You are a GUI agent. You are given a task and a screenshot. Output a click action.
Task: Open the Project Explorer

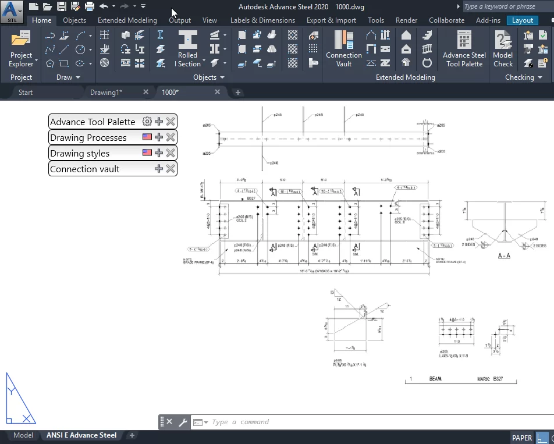(x=22, y=49)
